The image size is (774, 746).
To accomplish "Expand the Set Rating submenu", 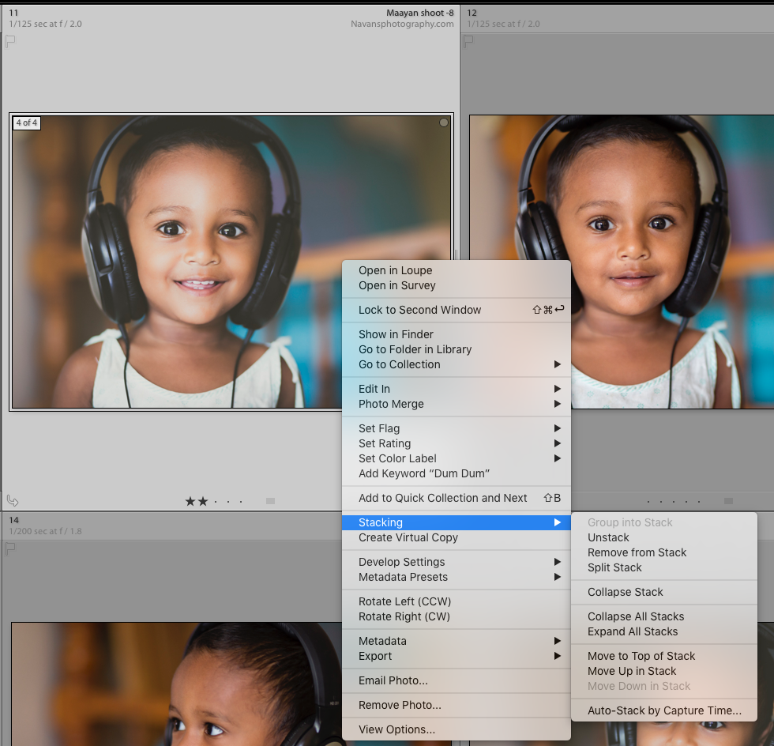I will pyautogui.click(x=457, y=443).
